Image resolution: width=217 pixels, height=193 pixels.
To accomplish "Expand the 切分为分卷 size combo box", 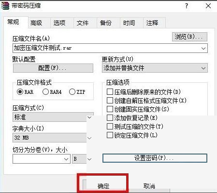I will click(x=42, y=159).
